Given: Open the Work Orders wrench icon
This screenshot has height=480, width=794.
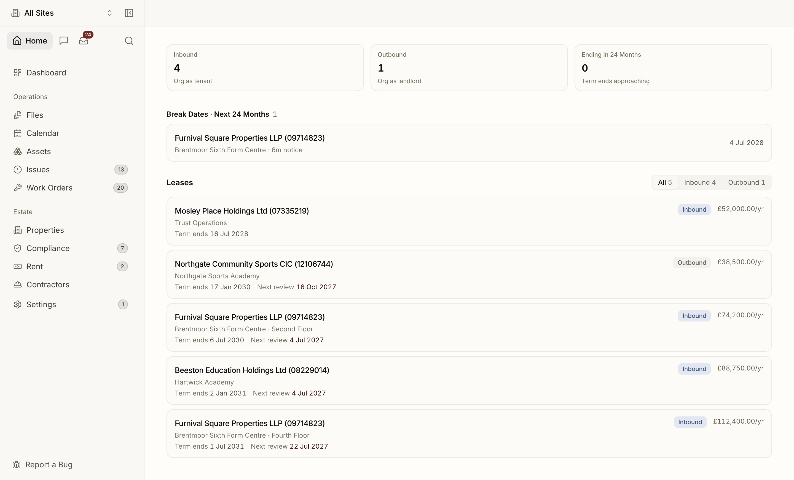Looking at the screenshot, I should click(x=18, y=188).
